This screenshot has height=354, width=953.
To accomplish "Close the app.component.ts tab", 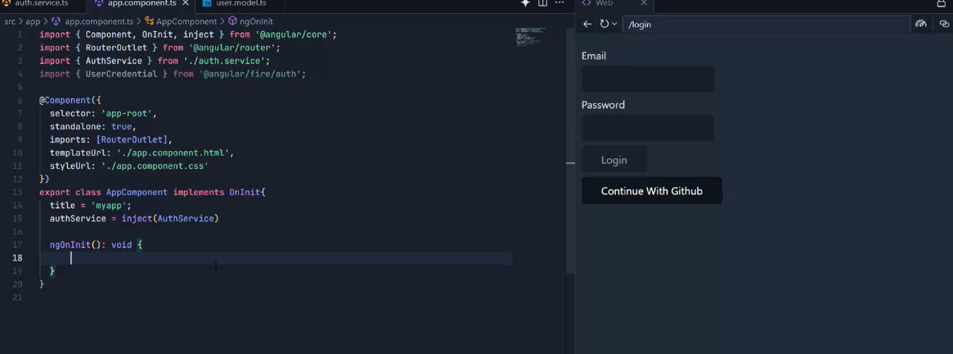I will click(185, 4).
